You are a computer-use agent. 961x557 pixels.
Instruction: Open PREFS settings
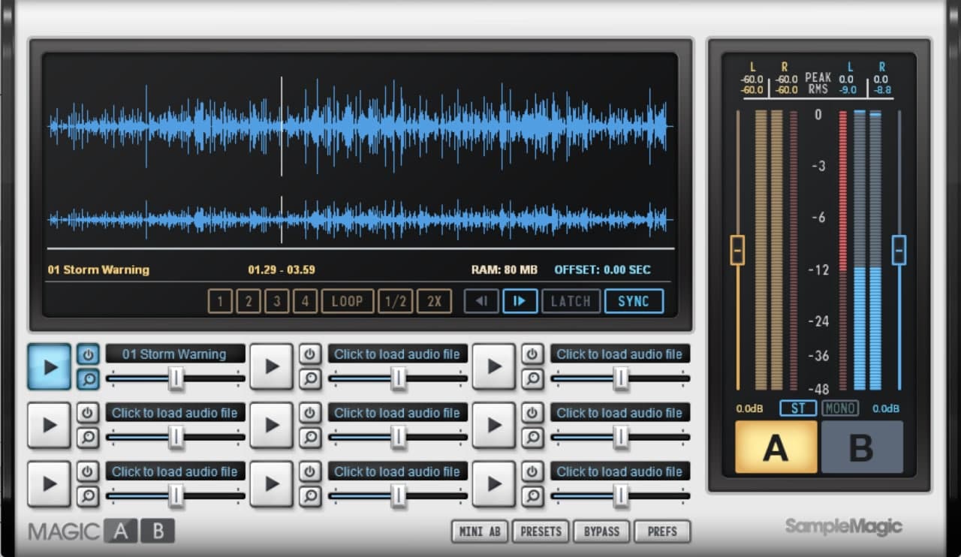coord(662,531)
